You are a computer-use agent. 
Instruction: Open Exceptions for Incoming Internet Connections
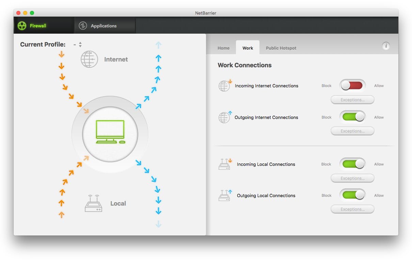point(352,100)
